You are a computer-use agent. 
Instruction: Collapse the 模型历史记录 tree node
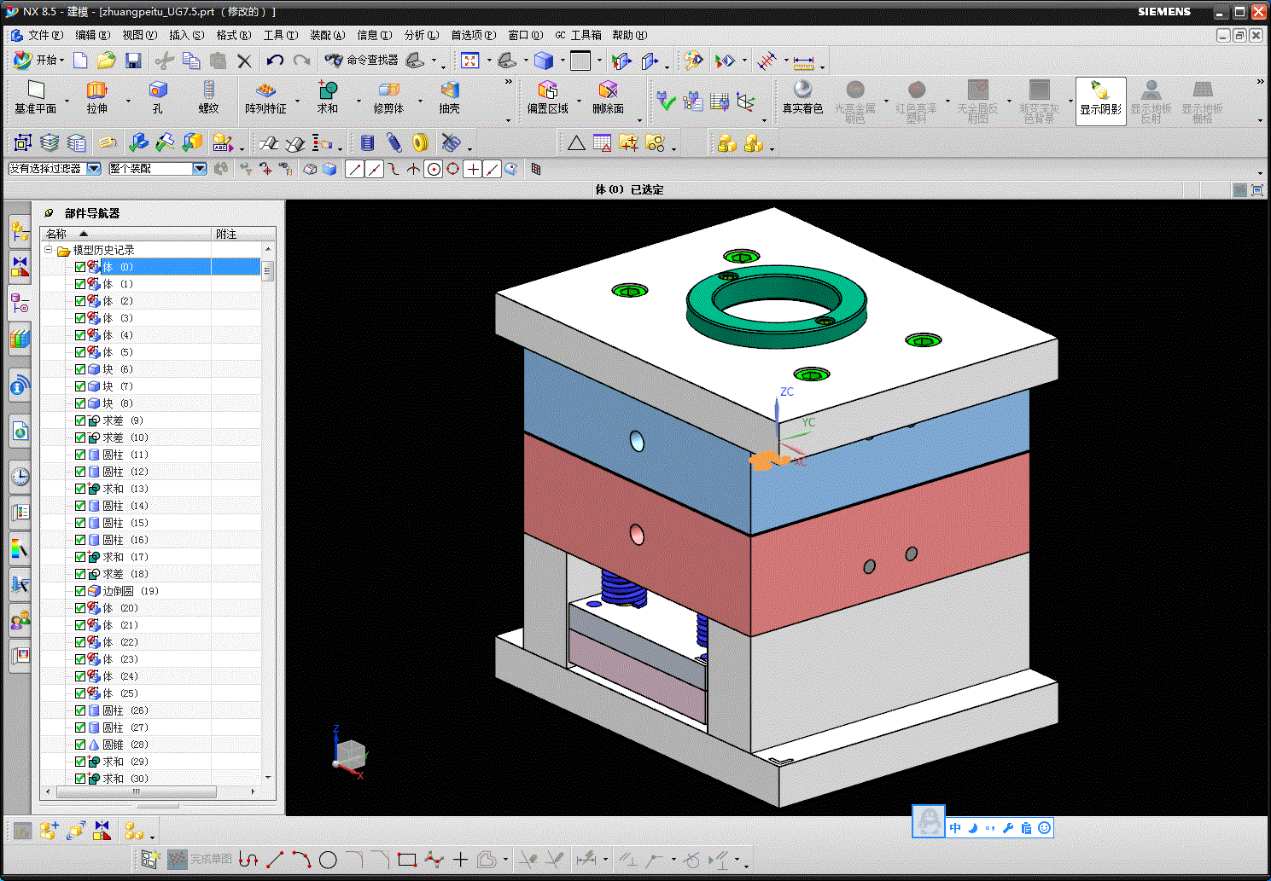tap(50, 250)
